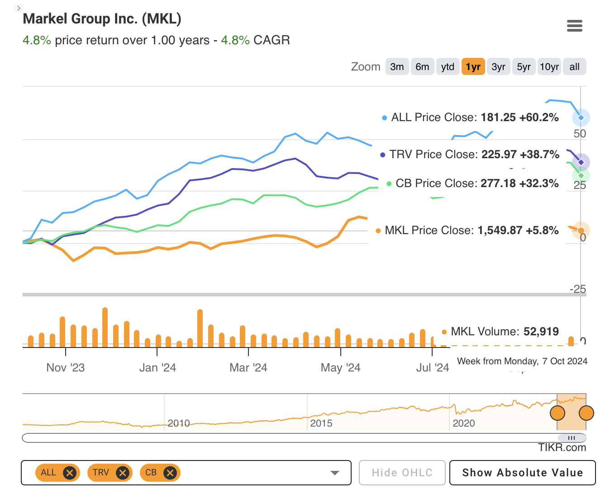Click the orange MKL Volume legend dot
610x498 pixels.
point(444,332)
